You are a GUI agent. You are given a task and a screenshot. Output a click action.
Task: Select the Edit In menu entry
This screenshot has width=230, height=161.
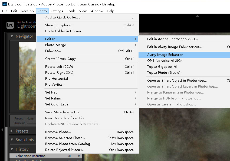(x=87, y=39)
